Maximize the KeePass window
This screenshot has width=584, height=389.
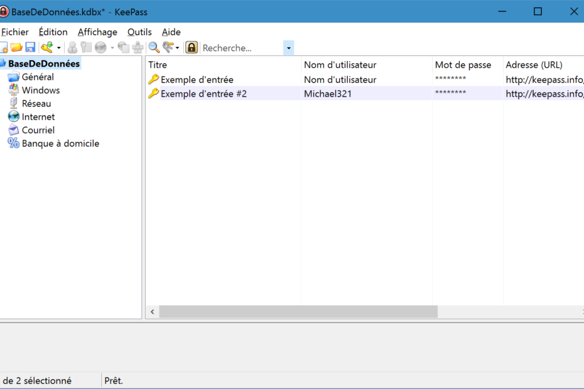click(x=538, y=11)
